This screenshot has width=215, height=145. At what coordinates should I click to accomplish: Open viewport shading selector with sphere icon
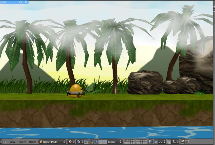pos(71,142)
